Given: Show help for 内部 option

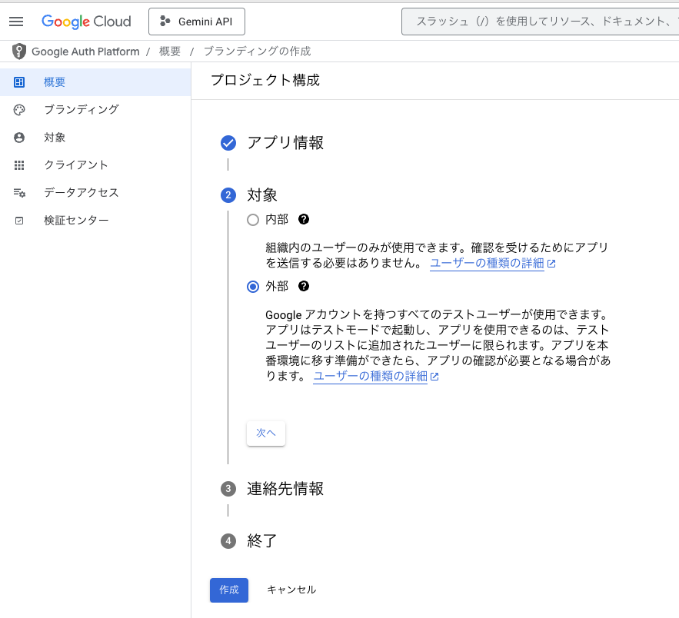Looking at the screenshot, I should pos(304,219).
